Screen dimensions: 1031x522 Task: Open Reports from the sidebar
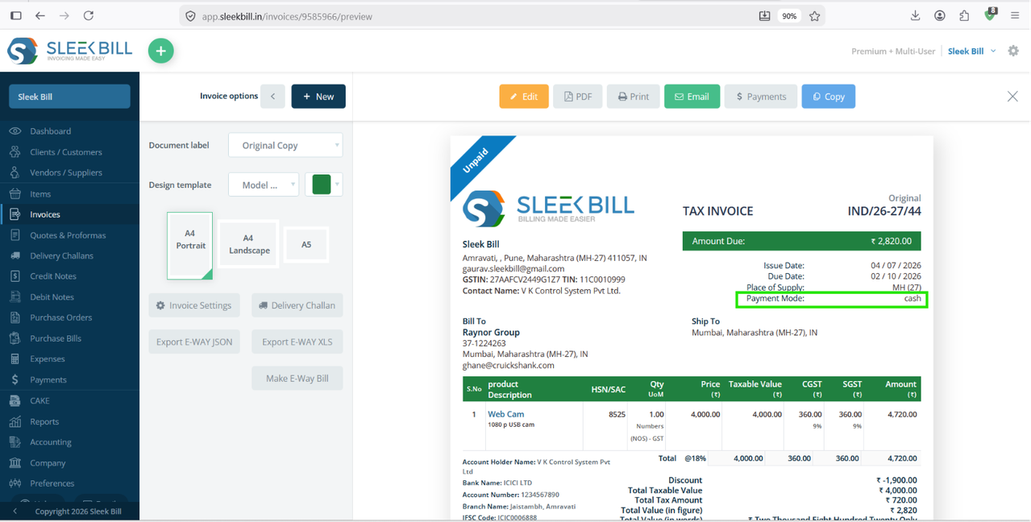(69, 421)
